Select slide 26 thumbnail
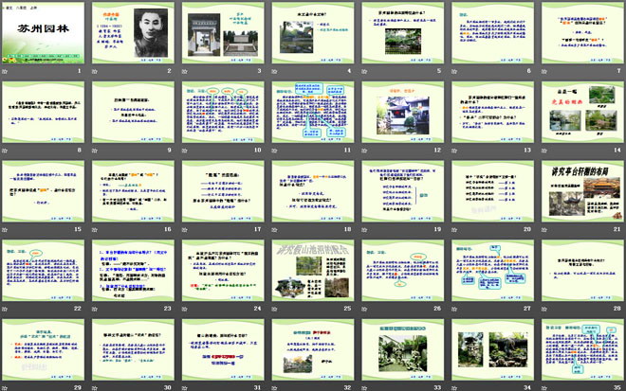 [x=402, y=270]
